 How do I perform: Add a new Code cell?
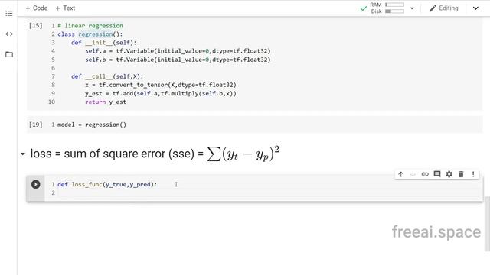[x=37, y=8]
